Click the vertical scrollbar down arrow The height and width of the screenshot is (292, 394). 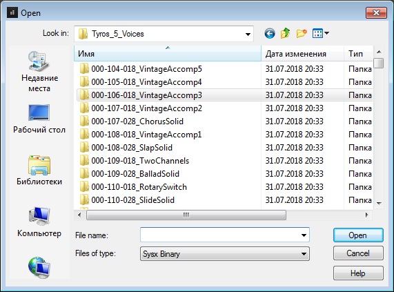point(379,203)
